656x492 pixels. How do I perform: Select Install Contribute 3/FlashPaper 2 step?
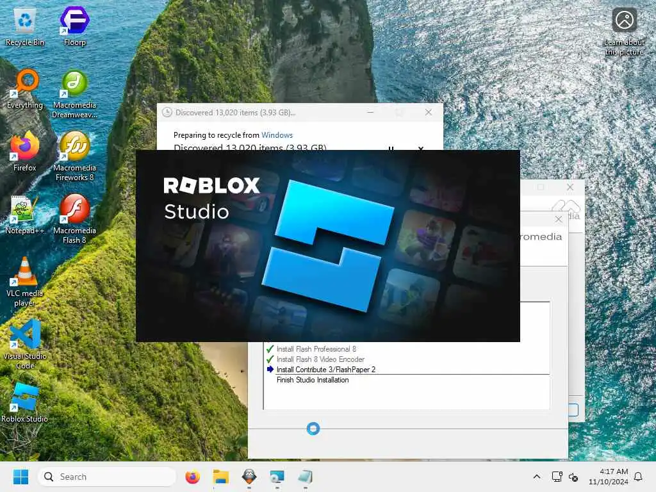[326, 370]
